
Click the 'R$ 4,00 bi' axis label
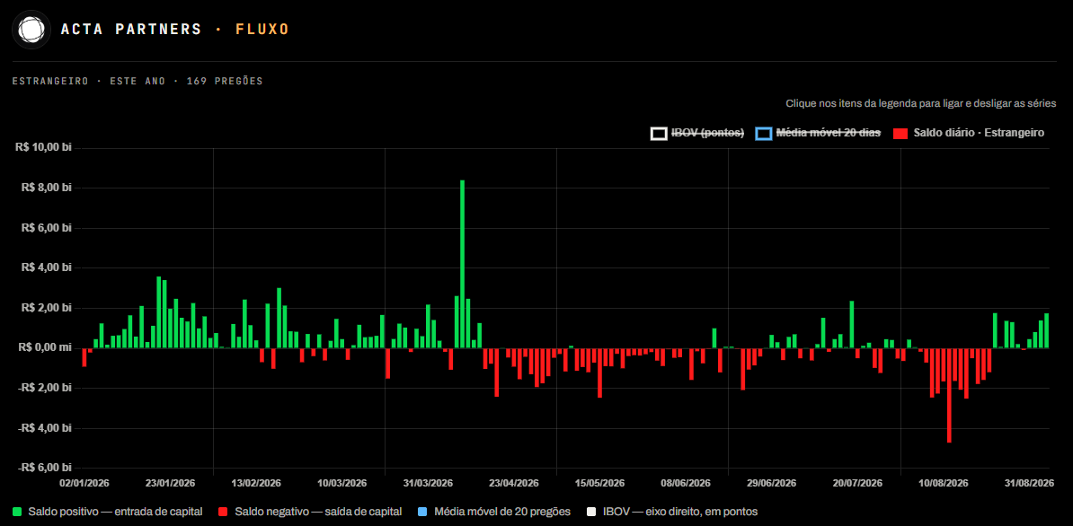pos(46,267)
